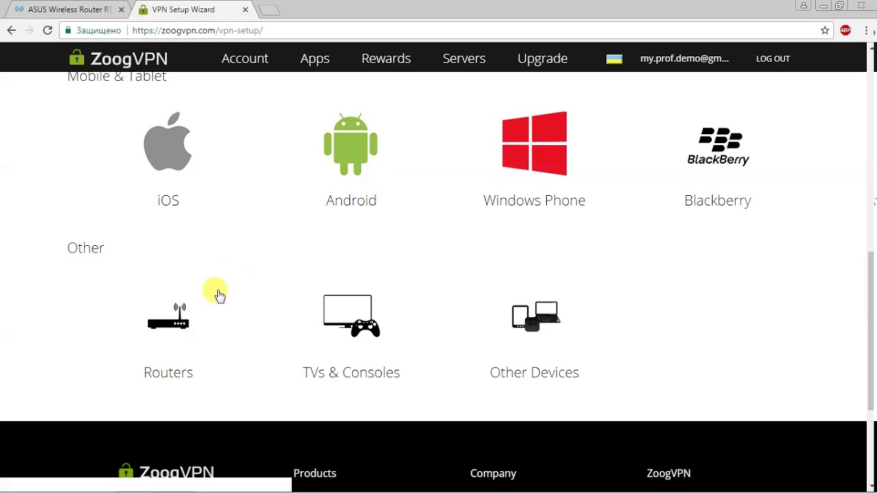
Task: Open the Account menu item
Action: 245,58
